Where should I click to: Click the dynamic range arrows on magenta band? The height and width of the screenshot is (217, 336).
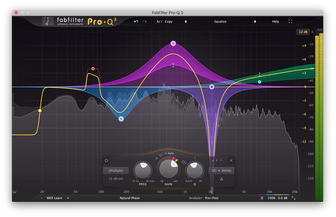(173, 65)
